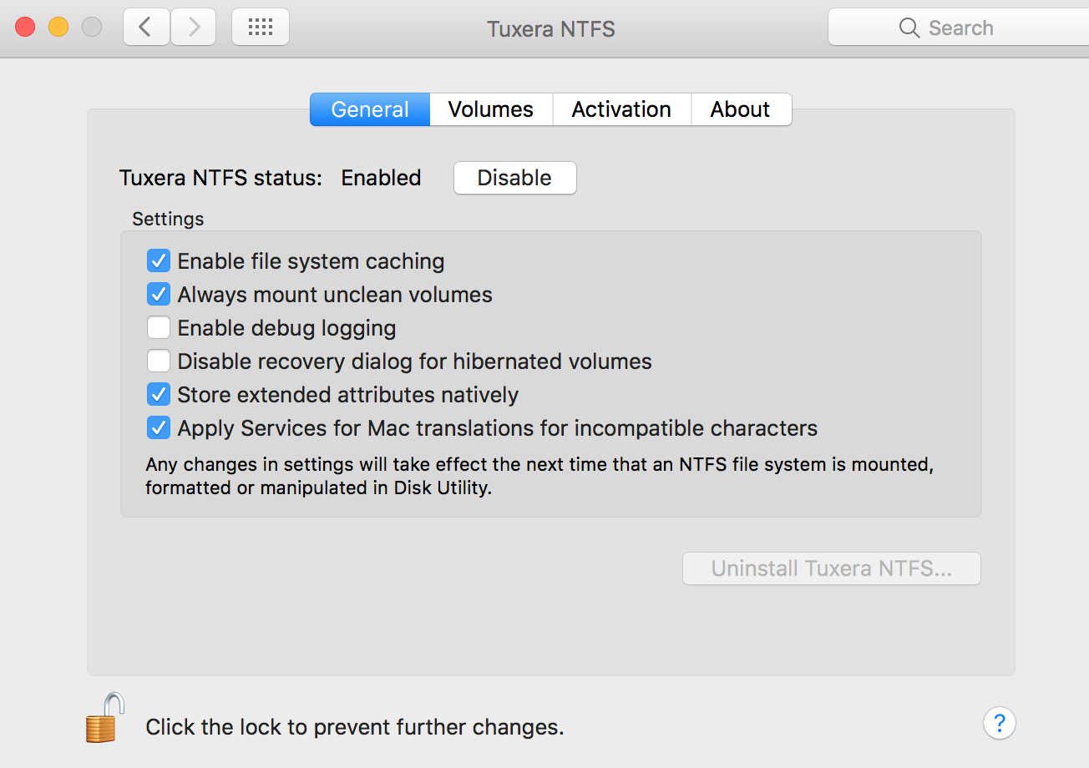1089x768 pixels.
Task: Check Disable recovery dialog for hibernated volumes
Action: tap(159, 361)
